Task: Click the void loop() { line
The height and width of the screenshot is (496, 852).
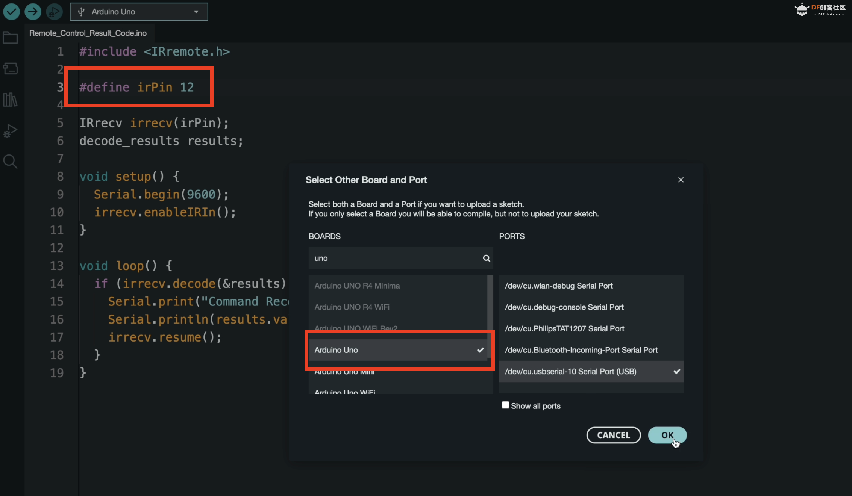Action: 126,266
